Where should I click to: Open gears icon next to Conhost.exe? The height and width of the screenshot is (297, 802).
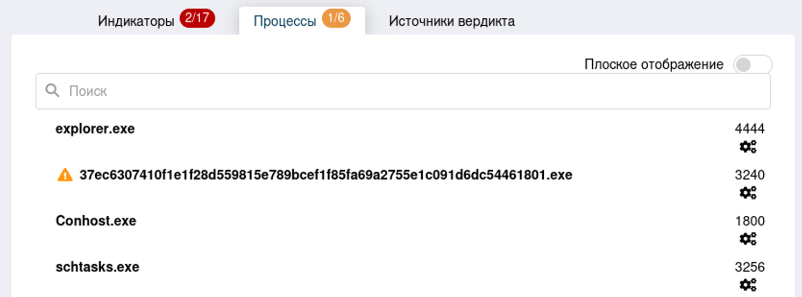pyautogui.click(x=748, y=239)
